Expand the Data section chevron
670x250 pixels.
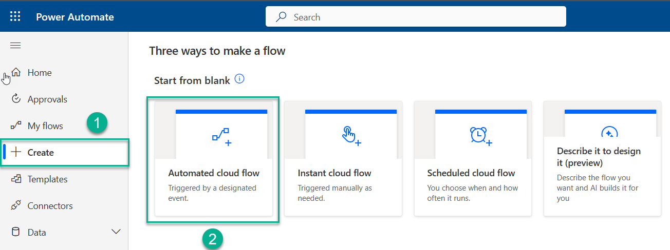(116, 232)
